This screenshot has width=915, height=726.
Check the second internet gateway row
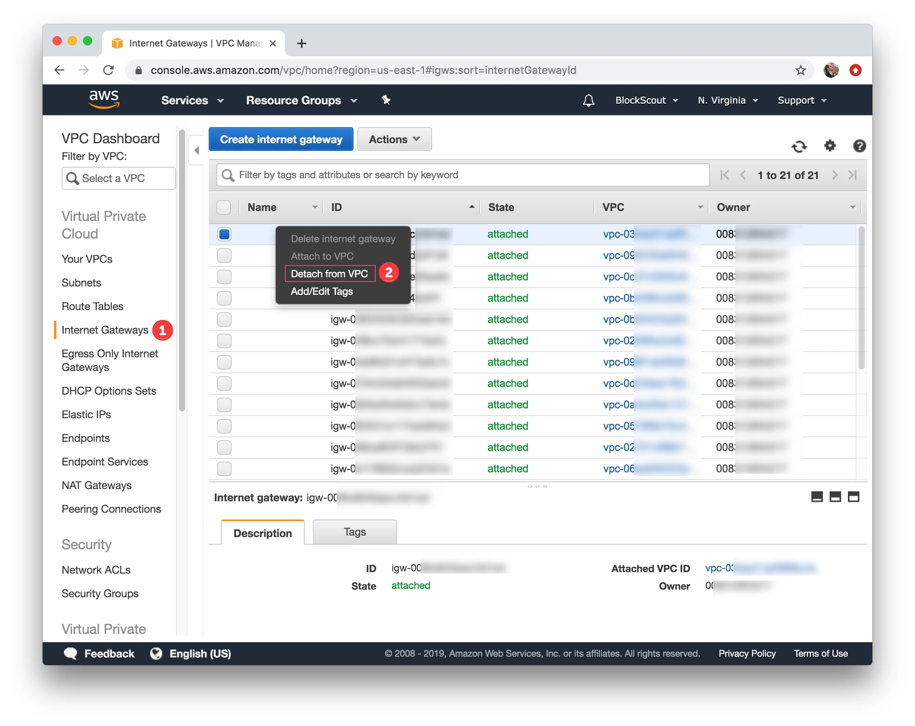click(224, 255)
